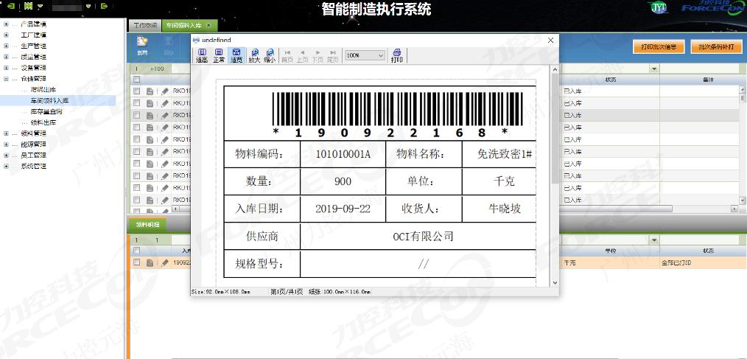This screenshot has width=747, height=359.
Task: Open 库存量查询 in the sidebar tree
Action: pyautogui.click(x=46, y=111)
